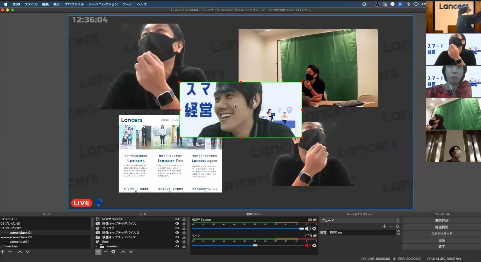The image size is (481, 262).
Task: Click the 配信開始 button
Action: coord(442,221)
